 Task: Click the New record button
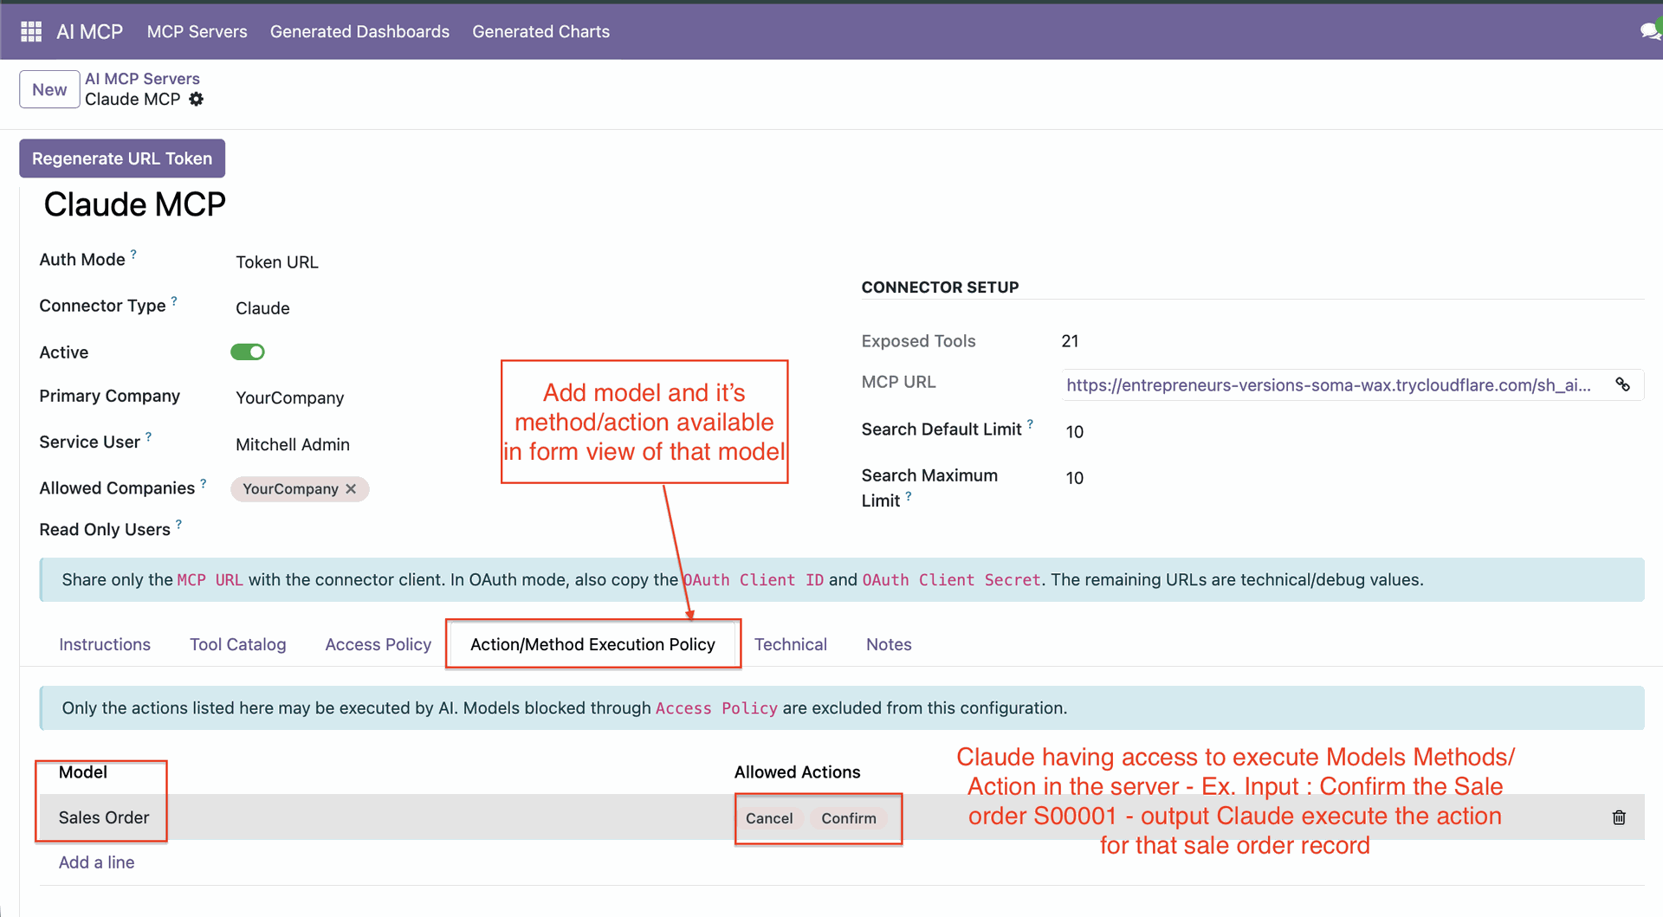[49, 89]
